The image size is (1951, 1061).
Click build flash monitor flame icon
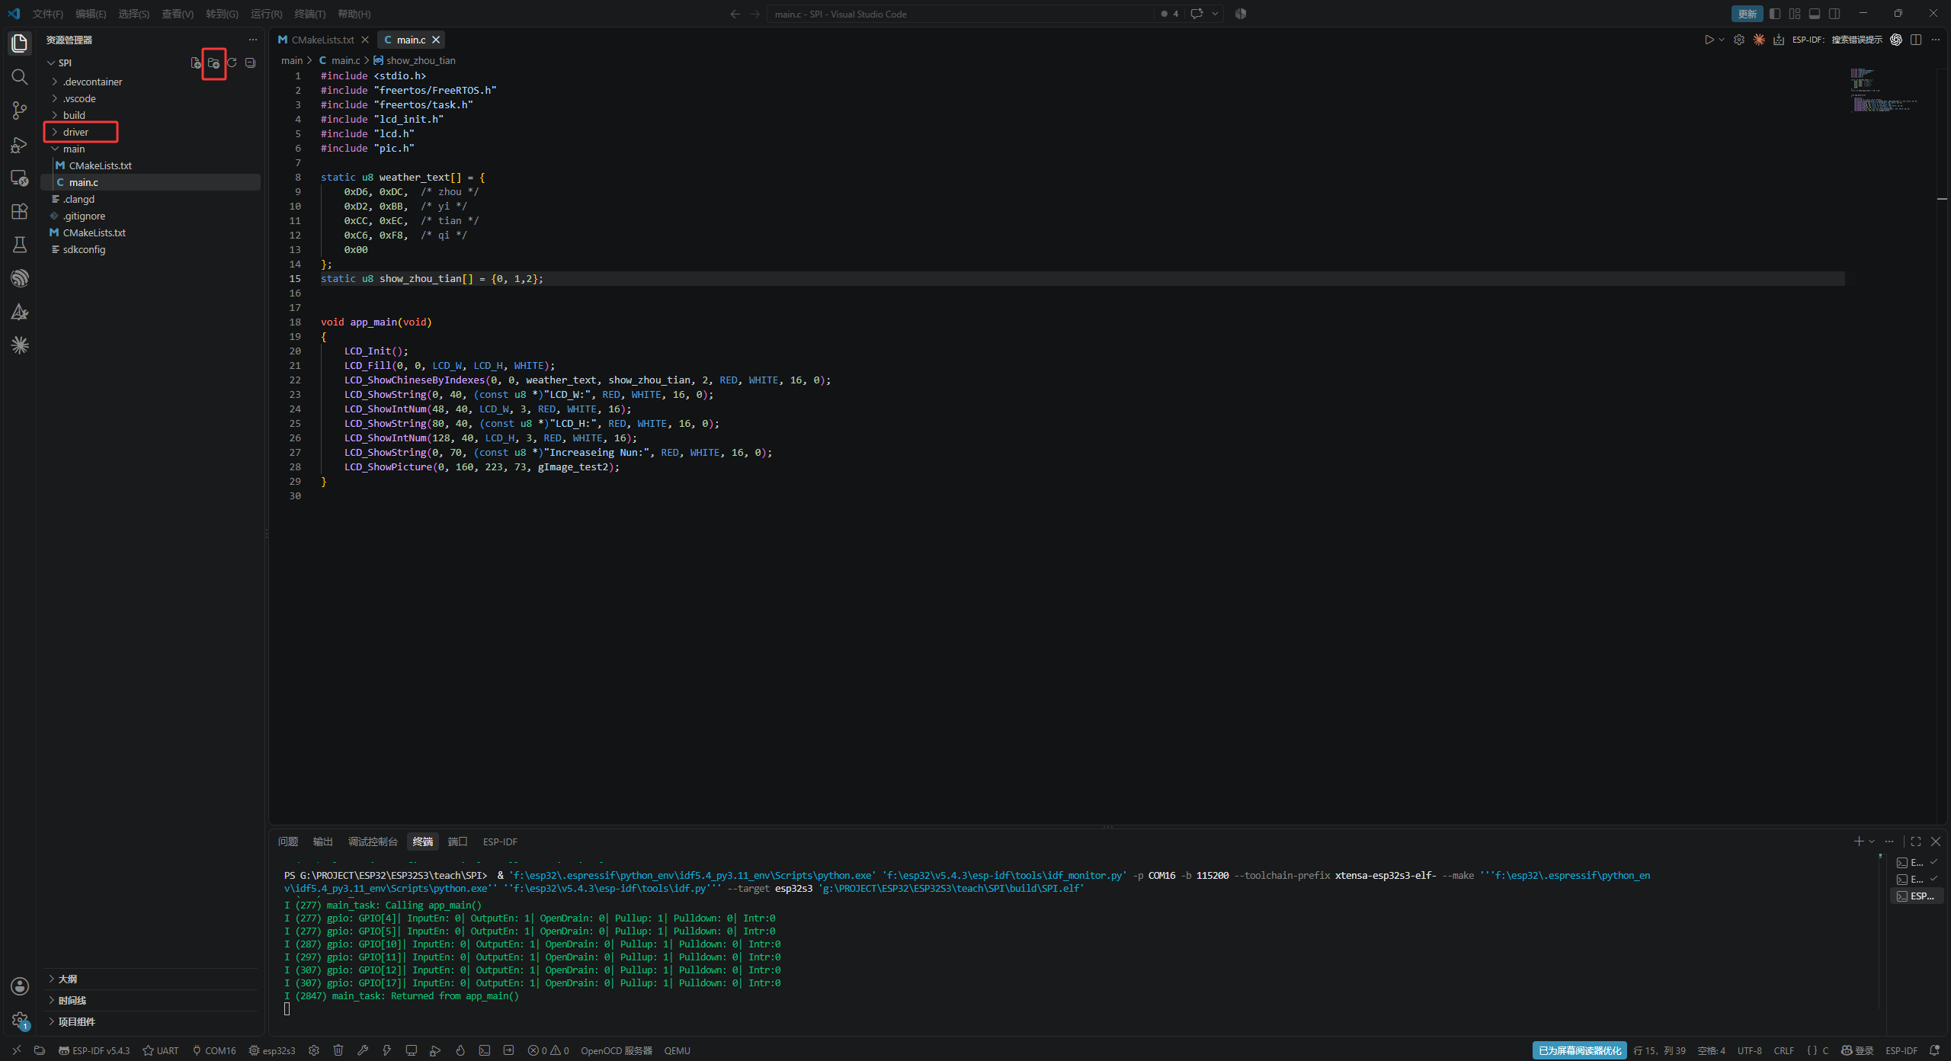tap(460, 1050)
